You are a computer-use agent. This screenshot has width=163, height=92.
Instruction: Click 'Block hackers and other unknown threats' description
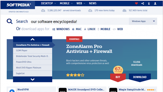pos(88,62)
